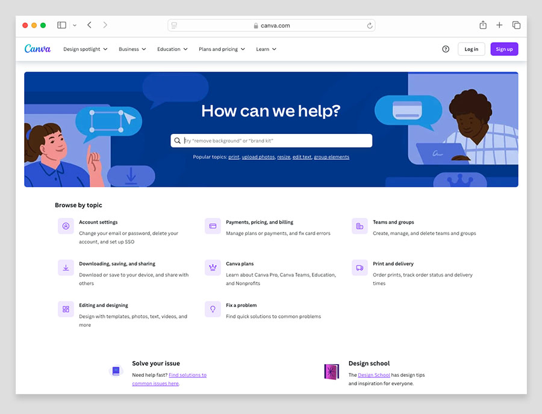
Task: Open Editing and designing title
Action: [x=104, y=305]
